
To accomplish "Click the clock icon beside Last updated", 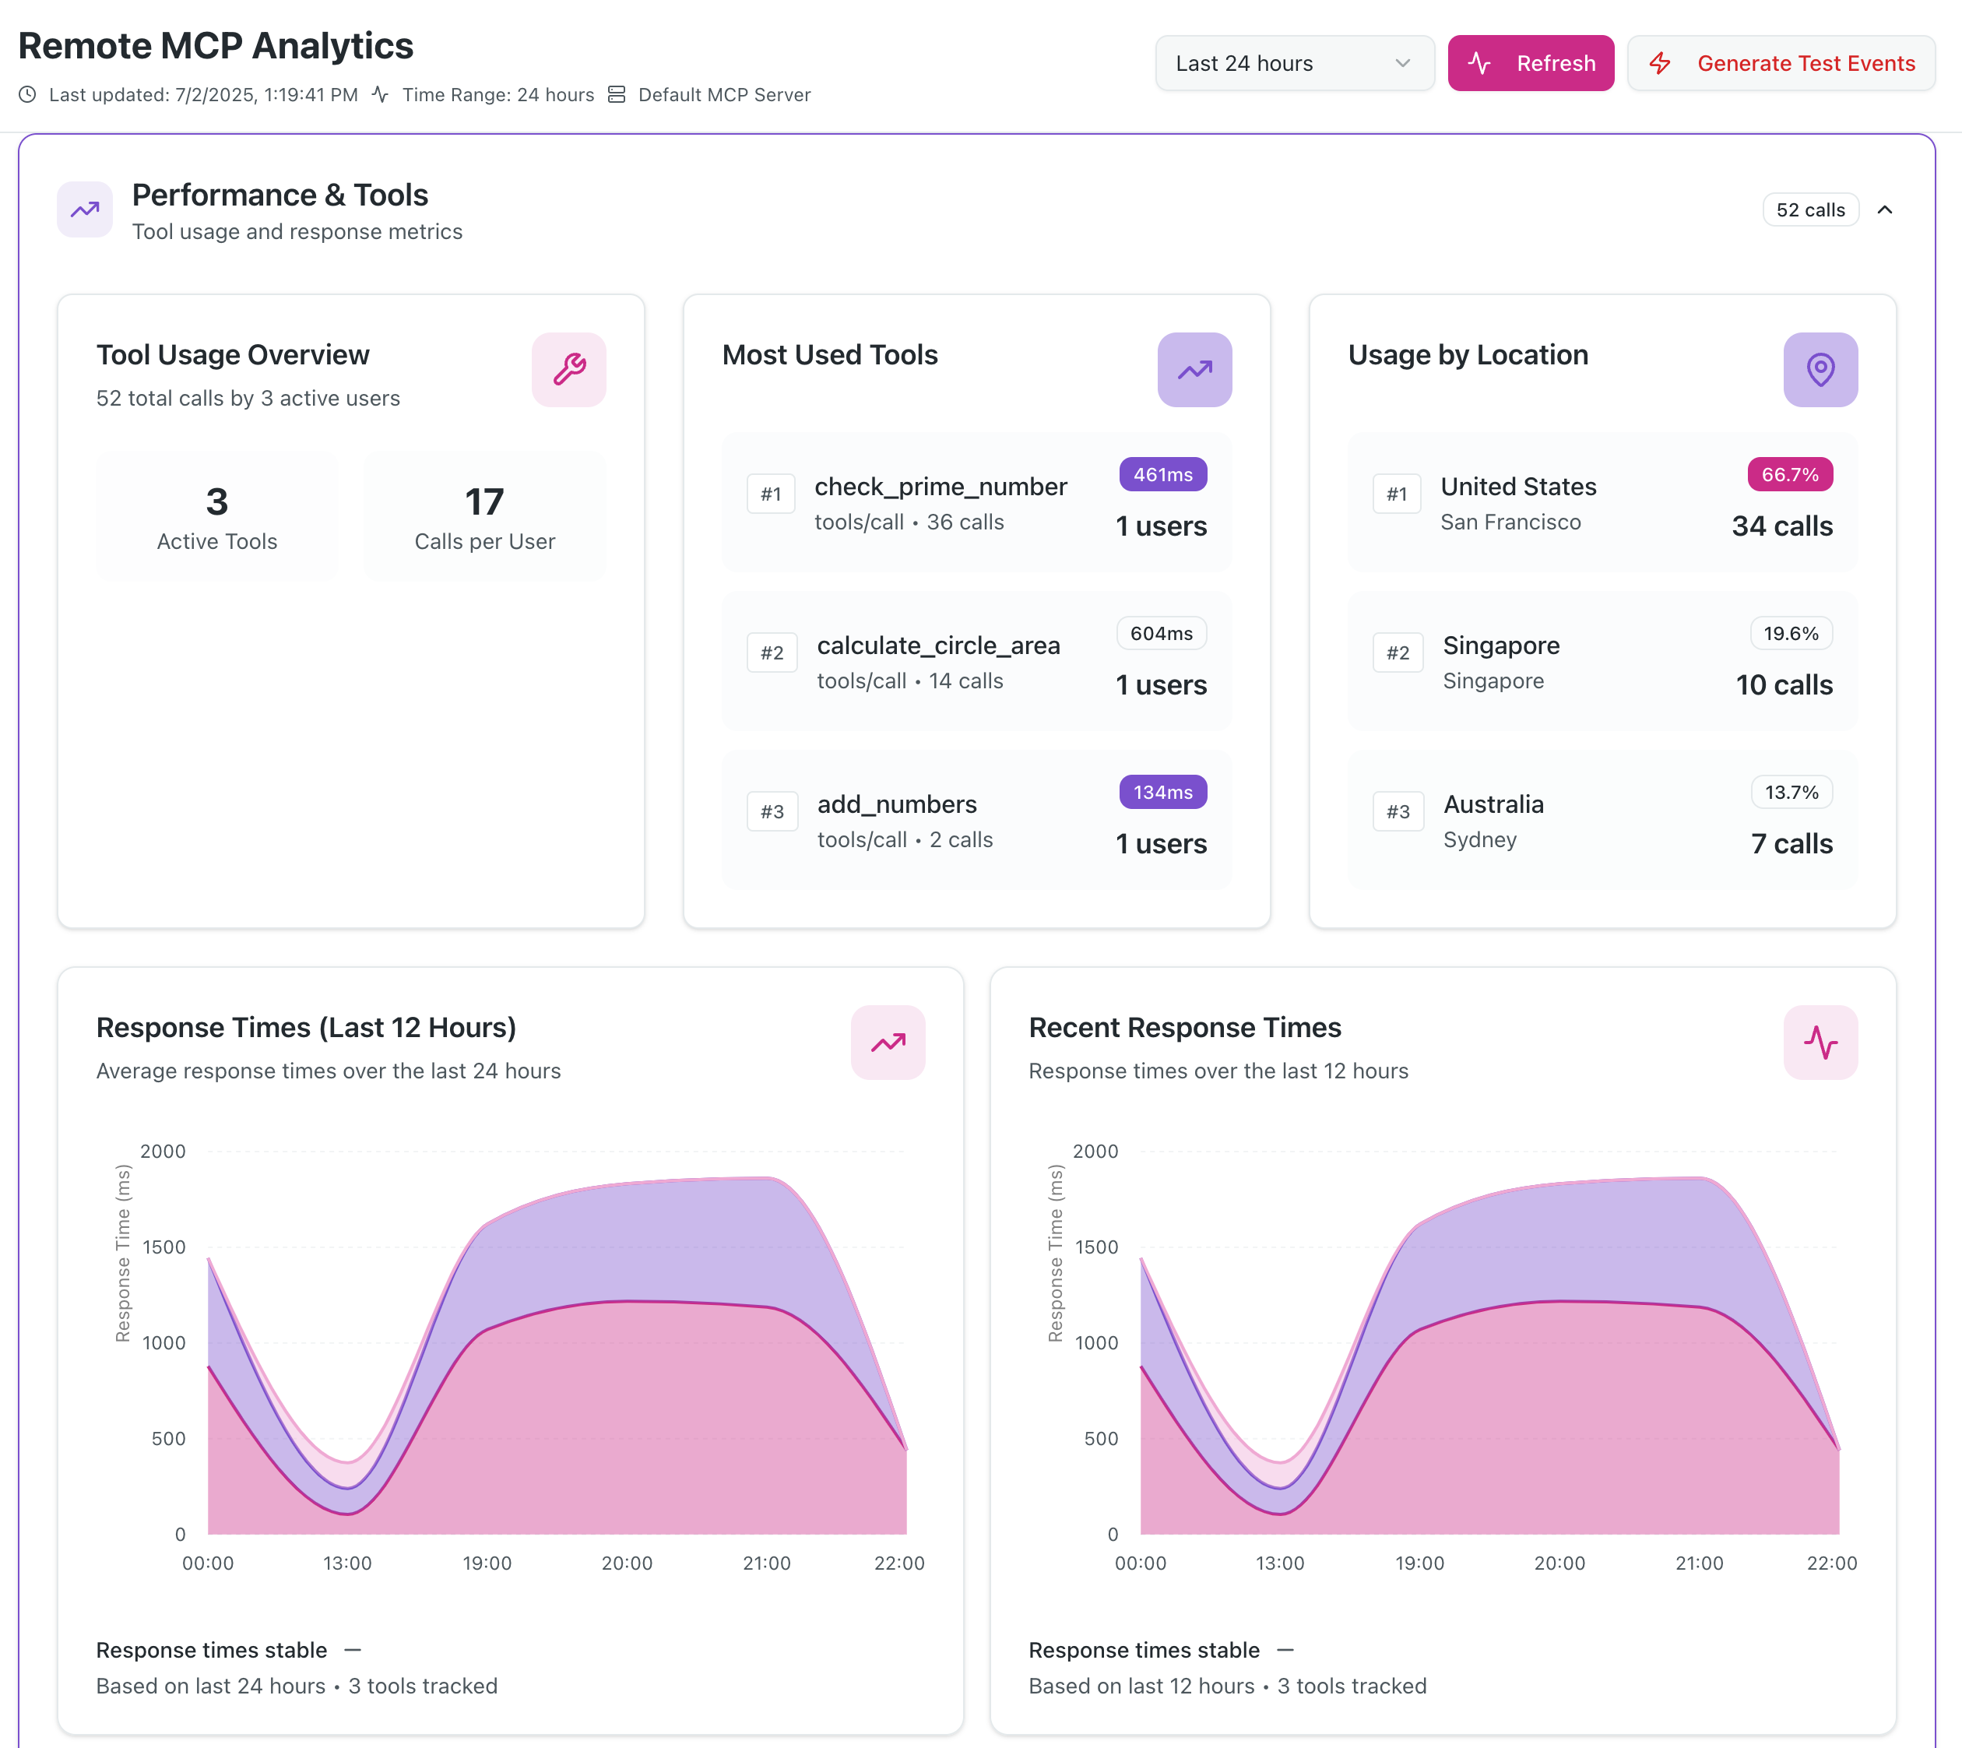I will [x=28, y=94].
